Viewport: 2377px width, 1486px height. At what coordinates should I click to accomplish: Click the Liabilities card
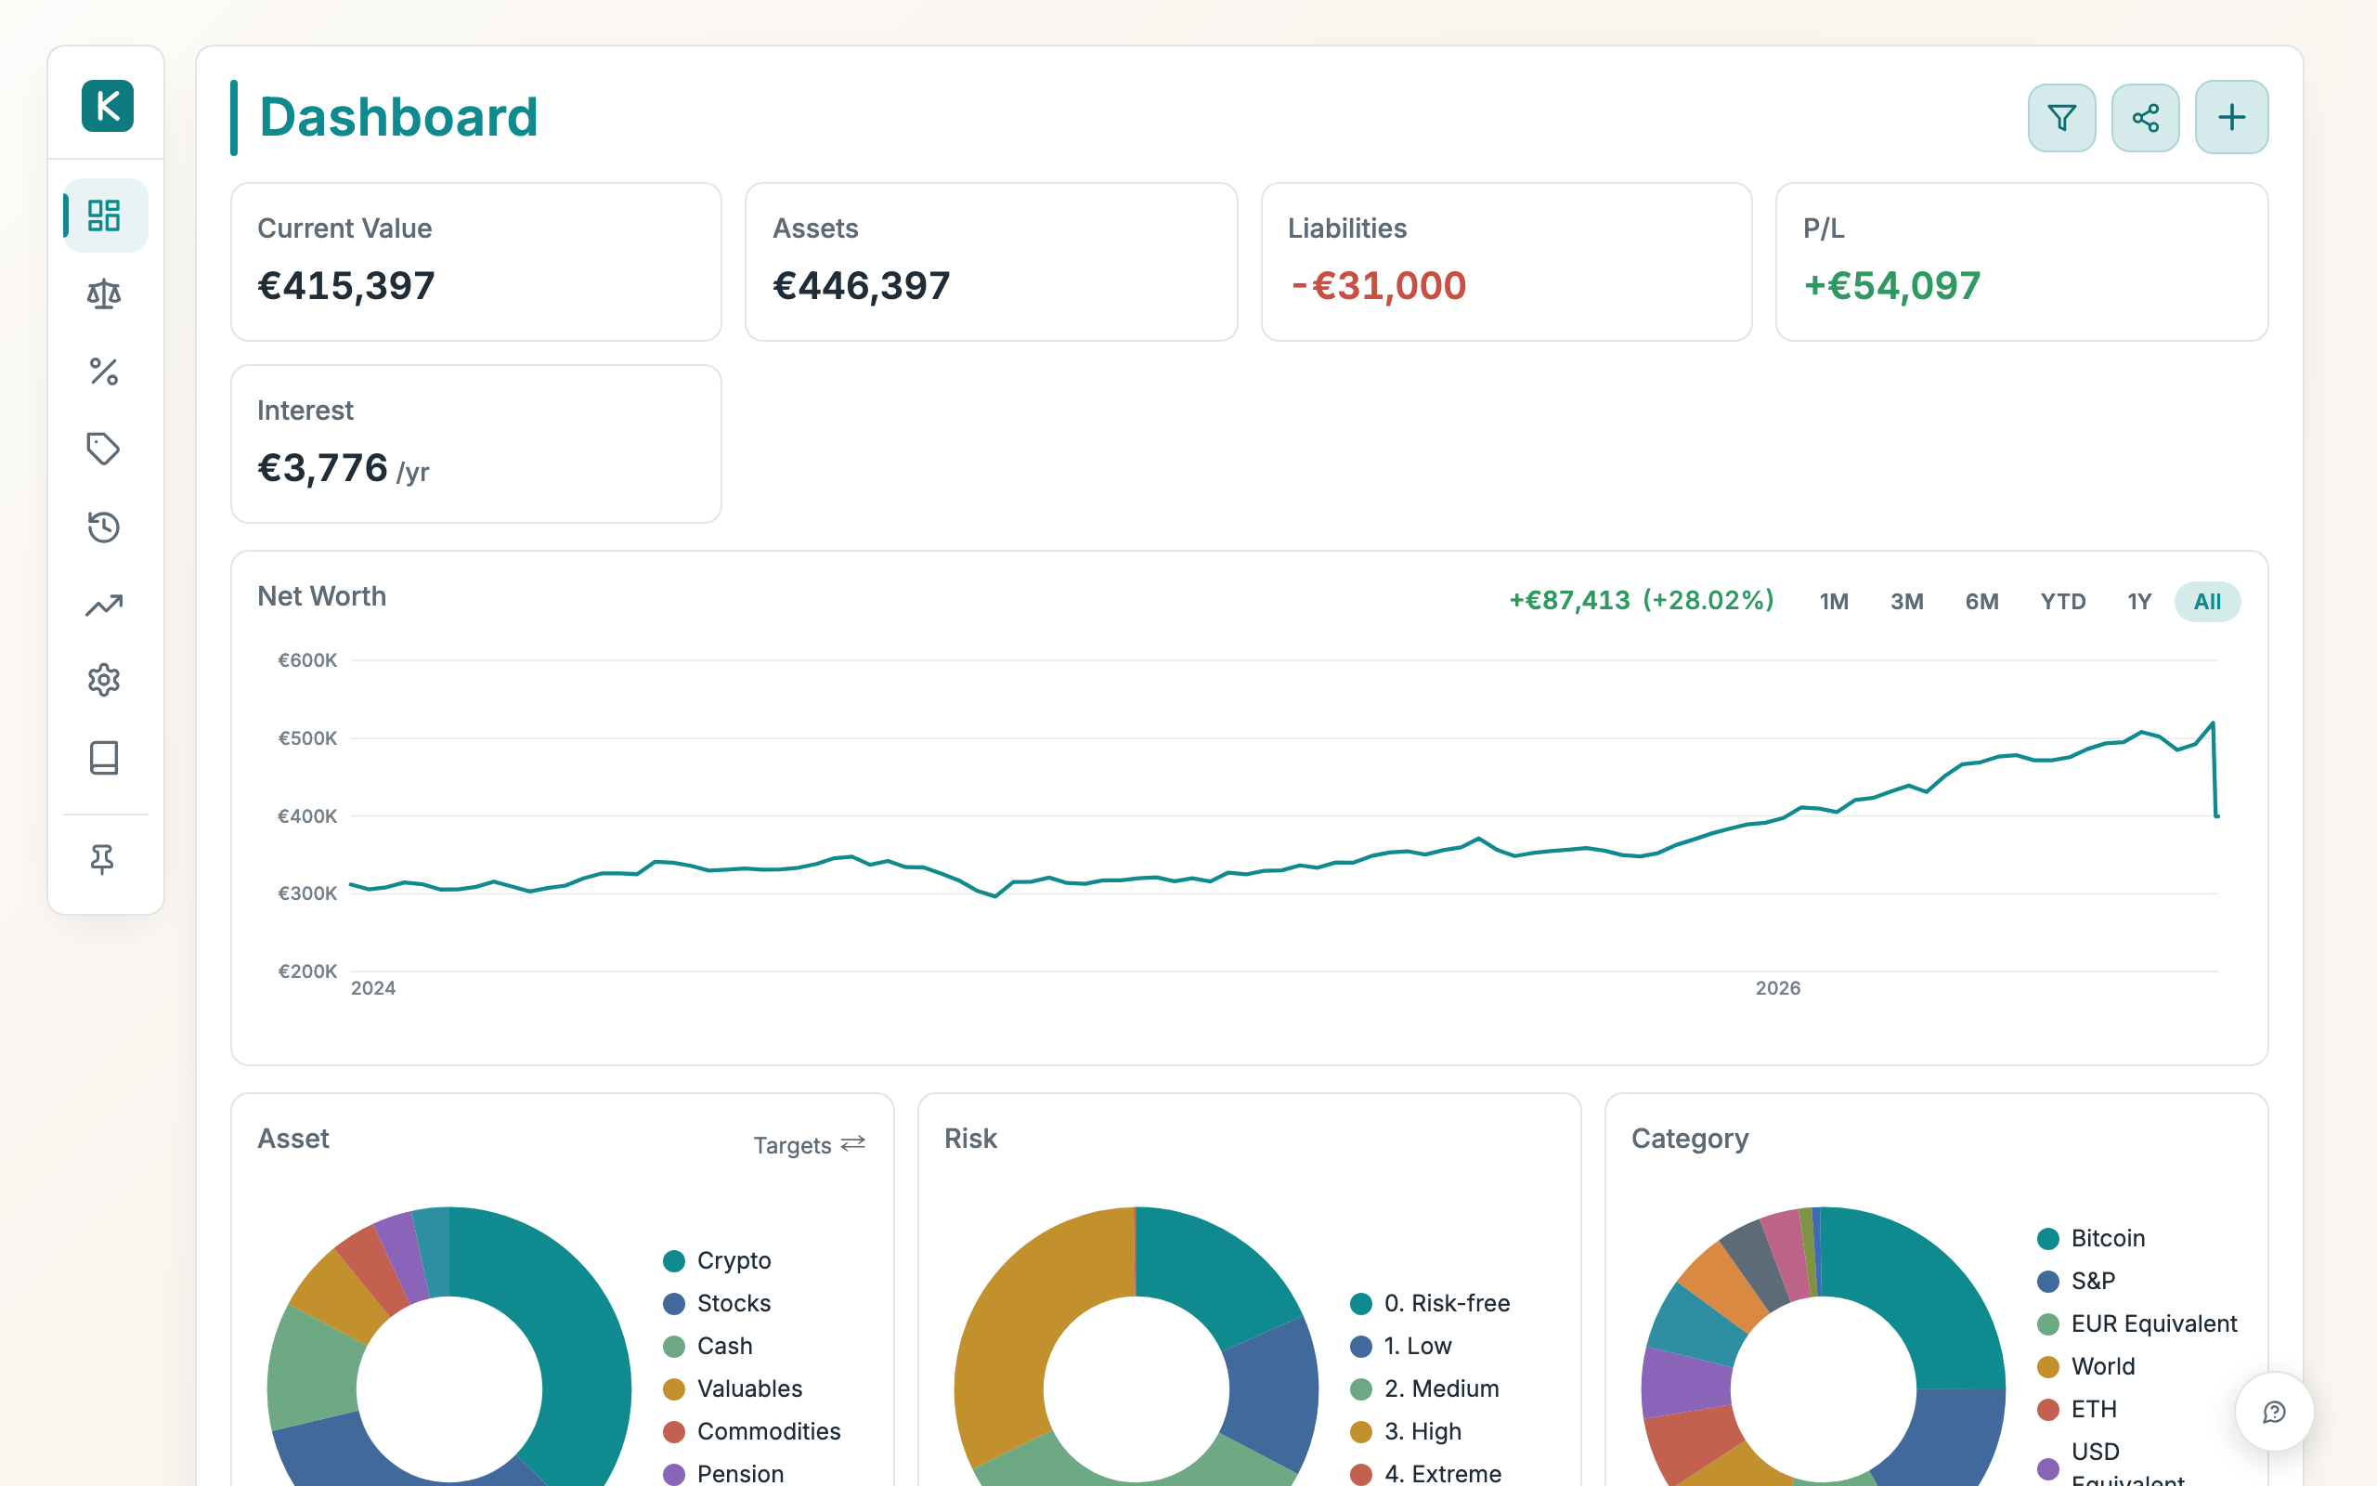1507,263
